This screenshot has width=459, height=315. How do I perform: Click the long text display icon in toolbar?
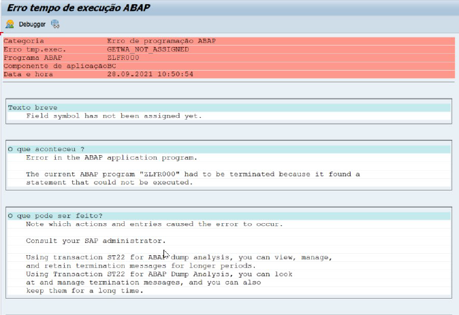(55, 24)
